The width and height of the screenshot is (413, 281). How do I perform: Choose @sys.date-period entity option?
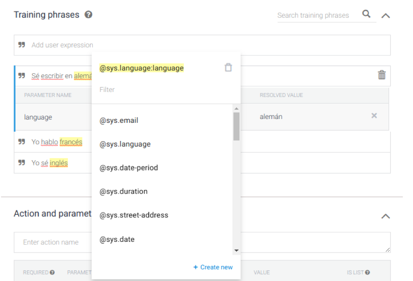(129, 168)
